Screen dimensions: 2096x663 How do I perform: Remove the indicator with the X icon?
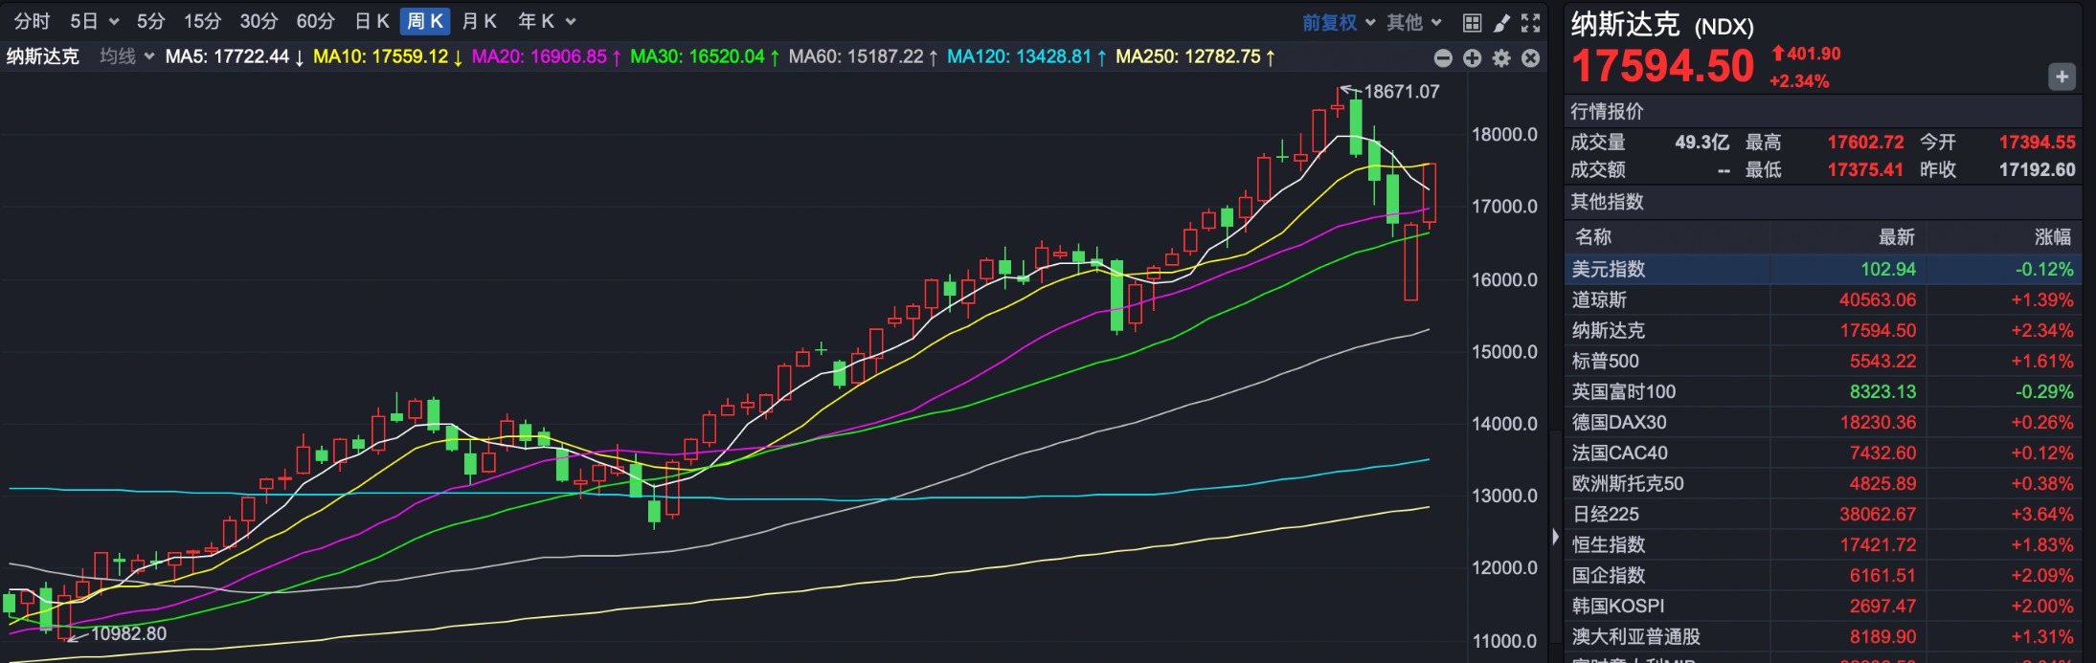click(x=1531, y=58)
